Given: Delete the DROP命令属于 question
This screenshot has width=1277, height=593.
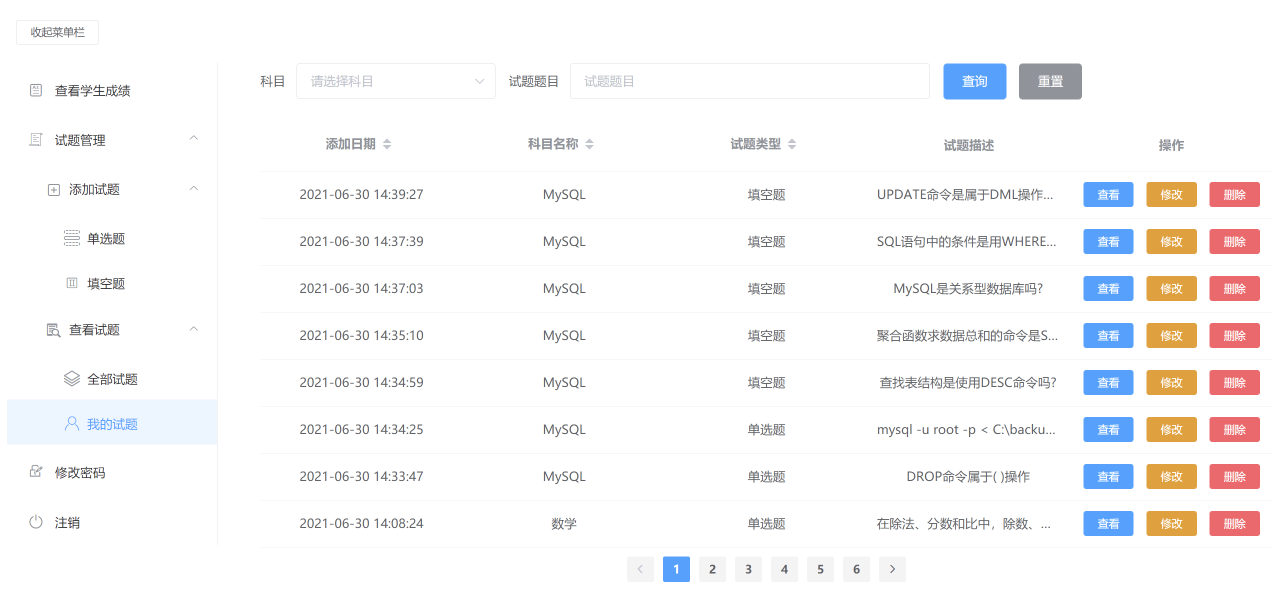Looking at the screenshot, I should point(1234,476).
